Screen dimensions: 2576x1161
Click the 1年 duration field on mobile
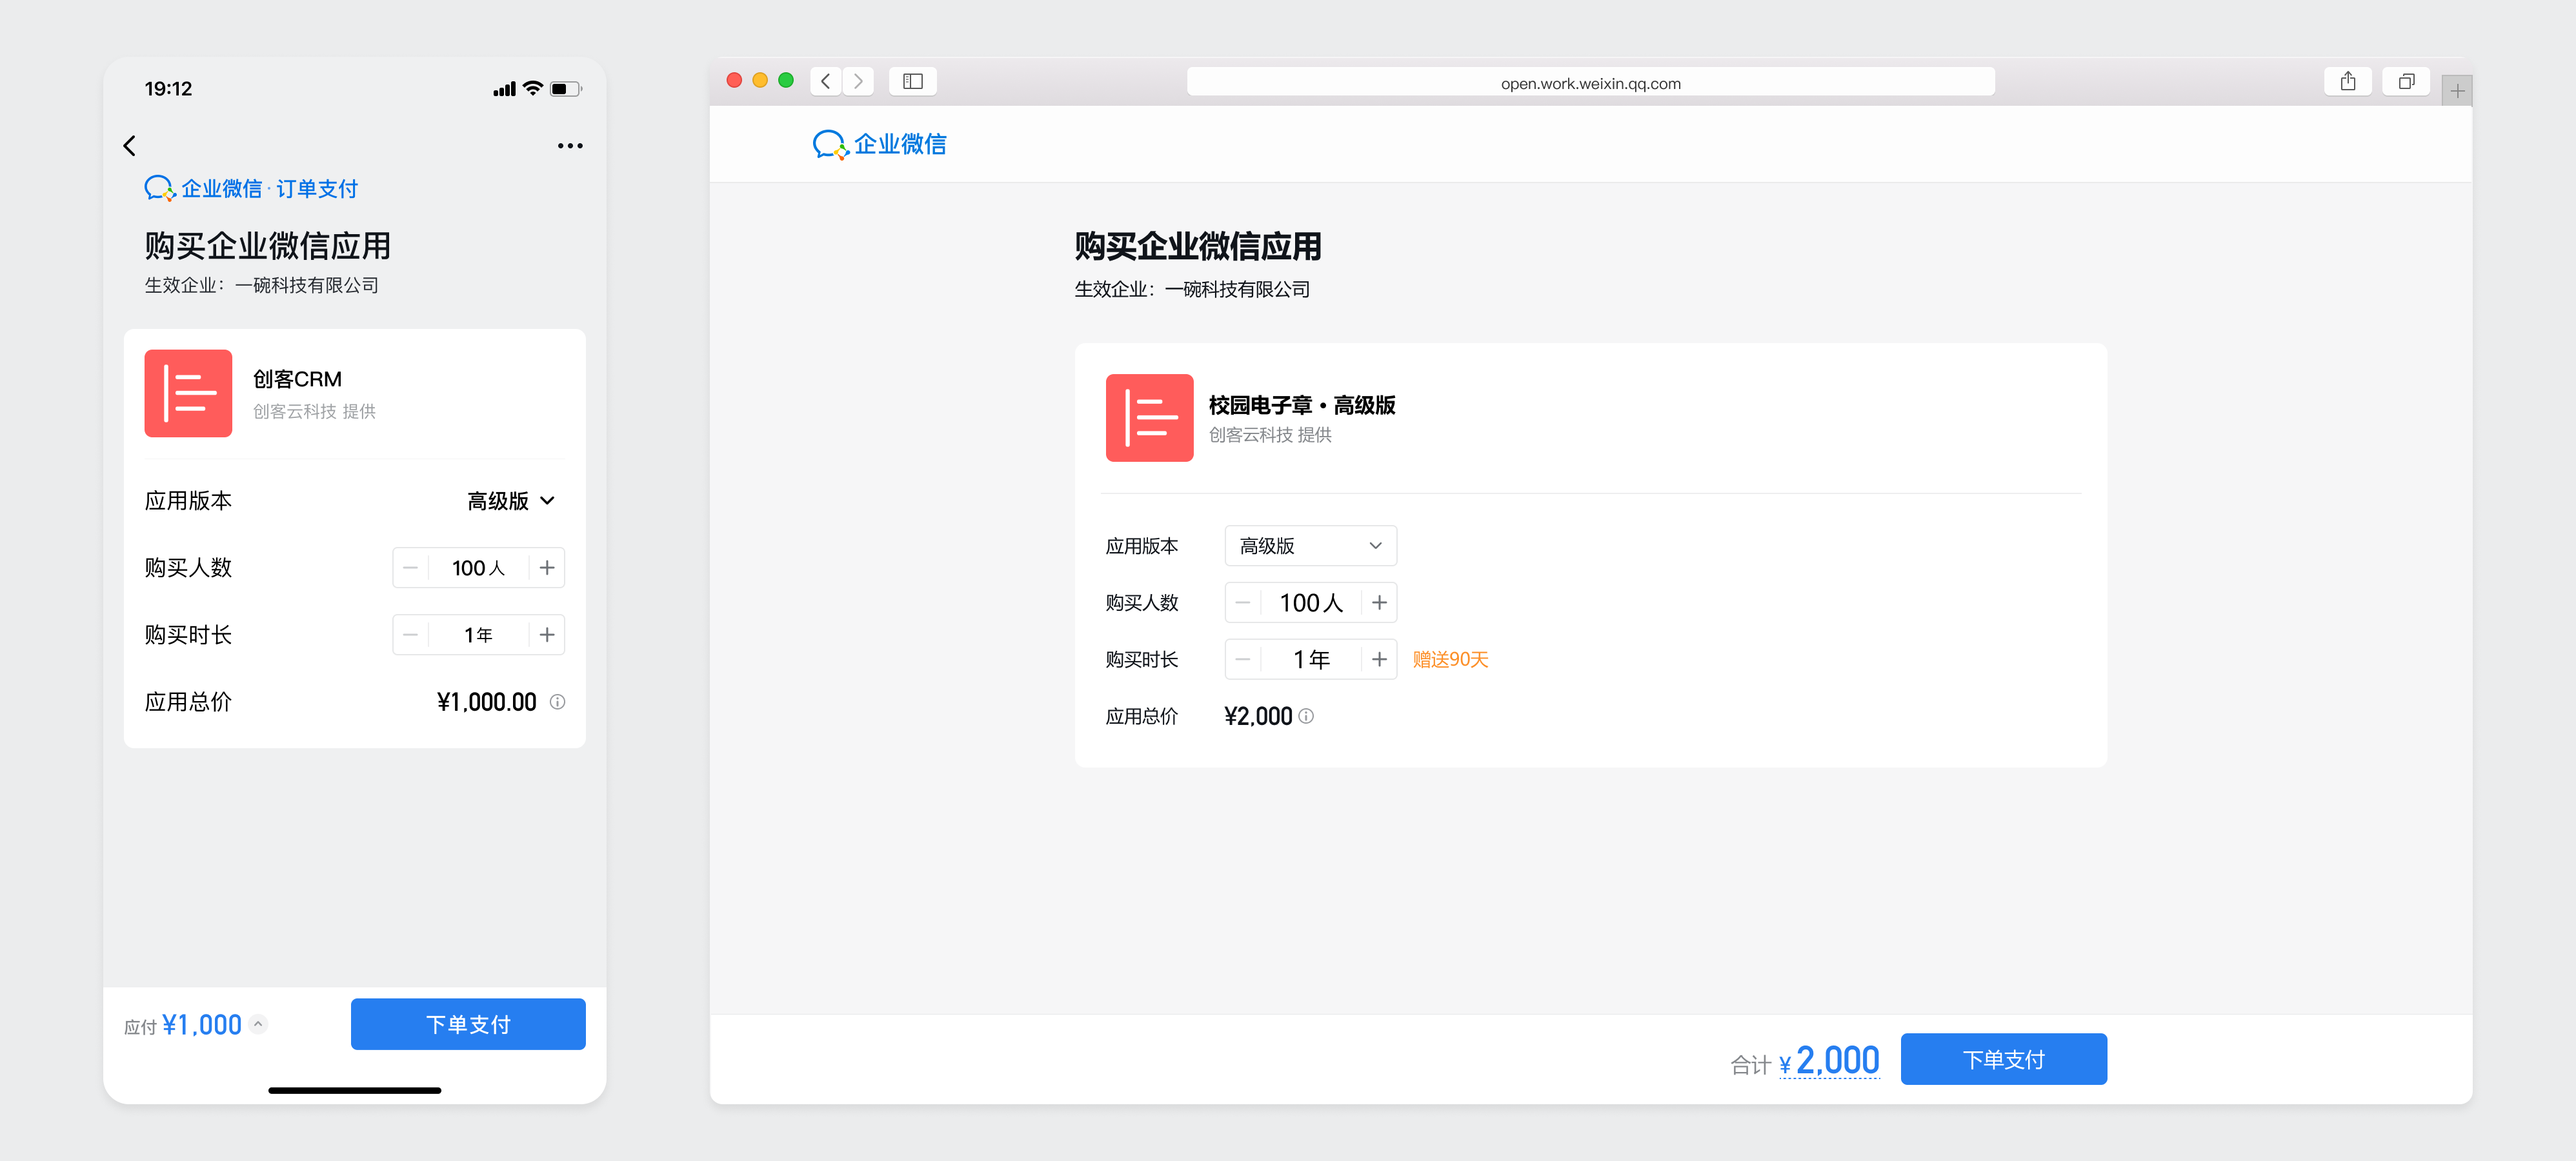click(x=478, y=635)
